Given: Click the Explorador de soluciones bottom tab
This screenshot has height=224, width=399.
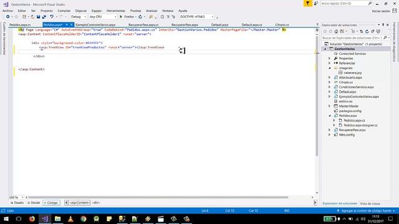Looking at the screenshot, I should pos(339,203).
